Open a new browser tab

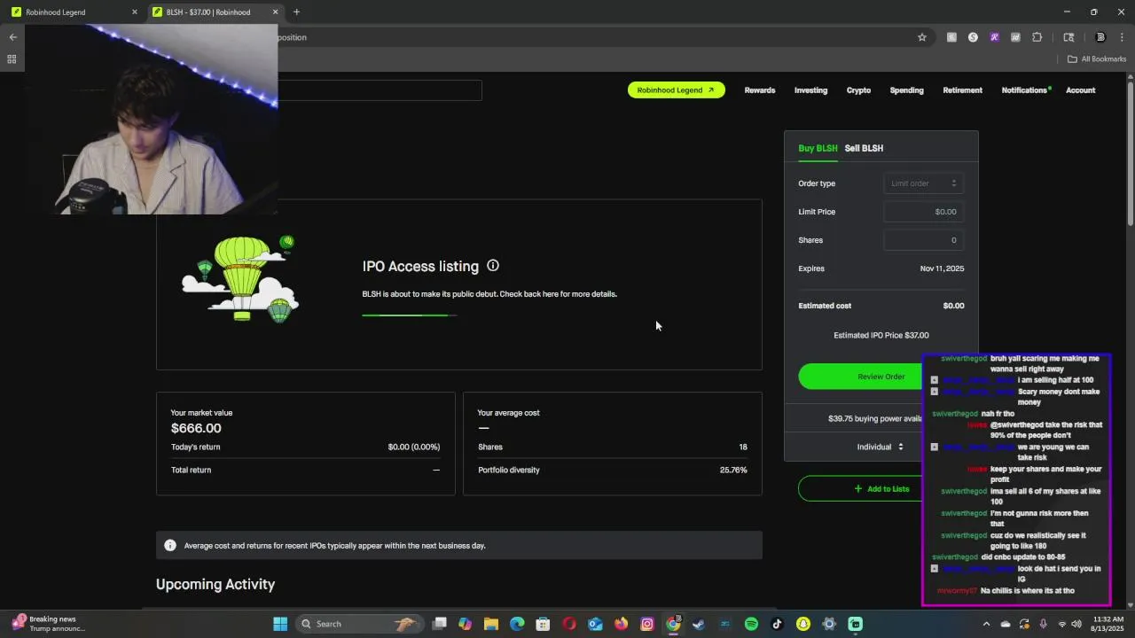tap(296, 12)
